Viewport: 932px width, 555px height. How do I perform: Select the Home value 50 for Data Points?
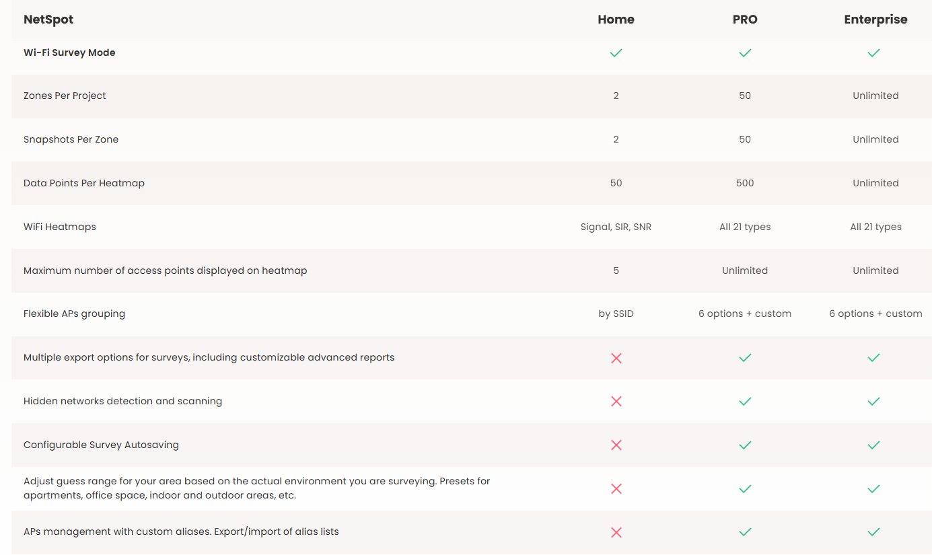(x=616, y=183)
